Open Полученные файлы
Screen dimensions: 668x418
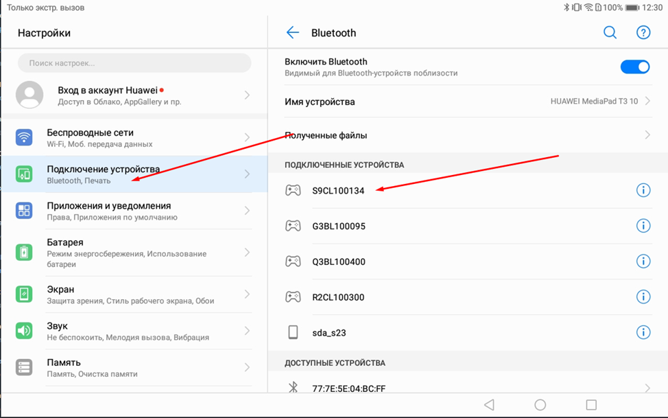coord(468,135)
